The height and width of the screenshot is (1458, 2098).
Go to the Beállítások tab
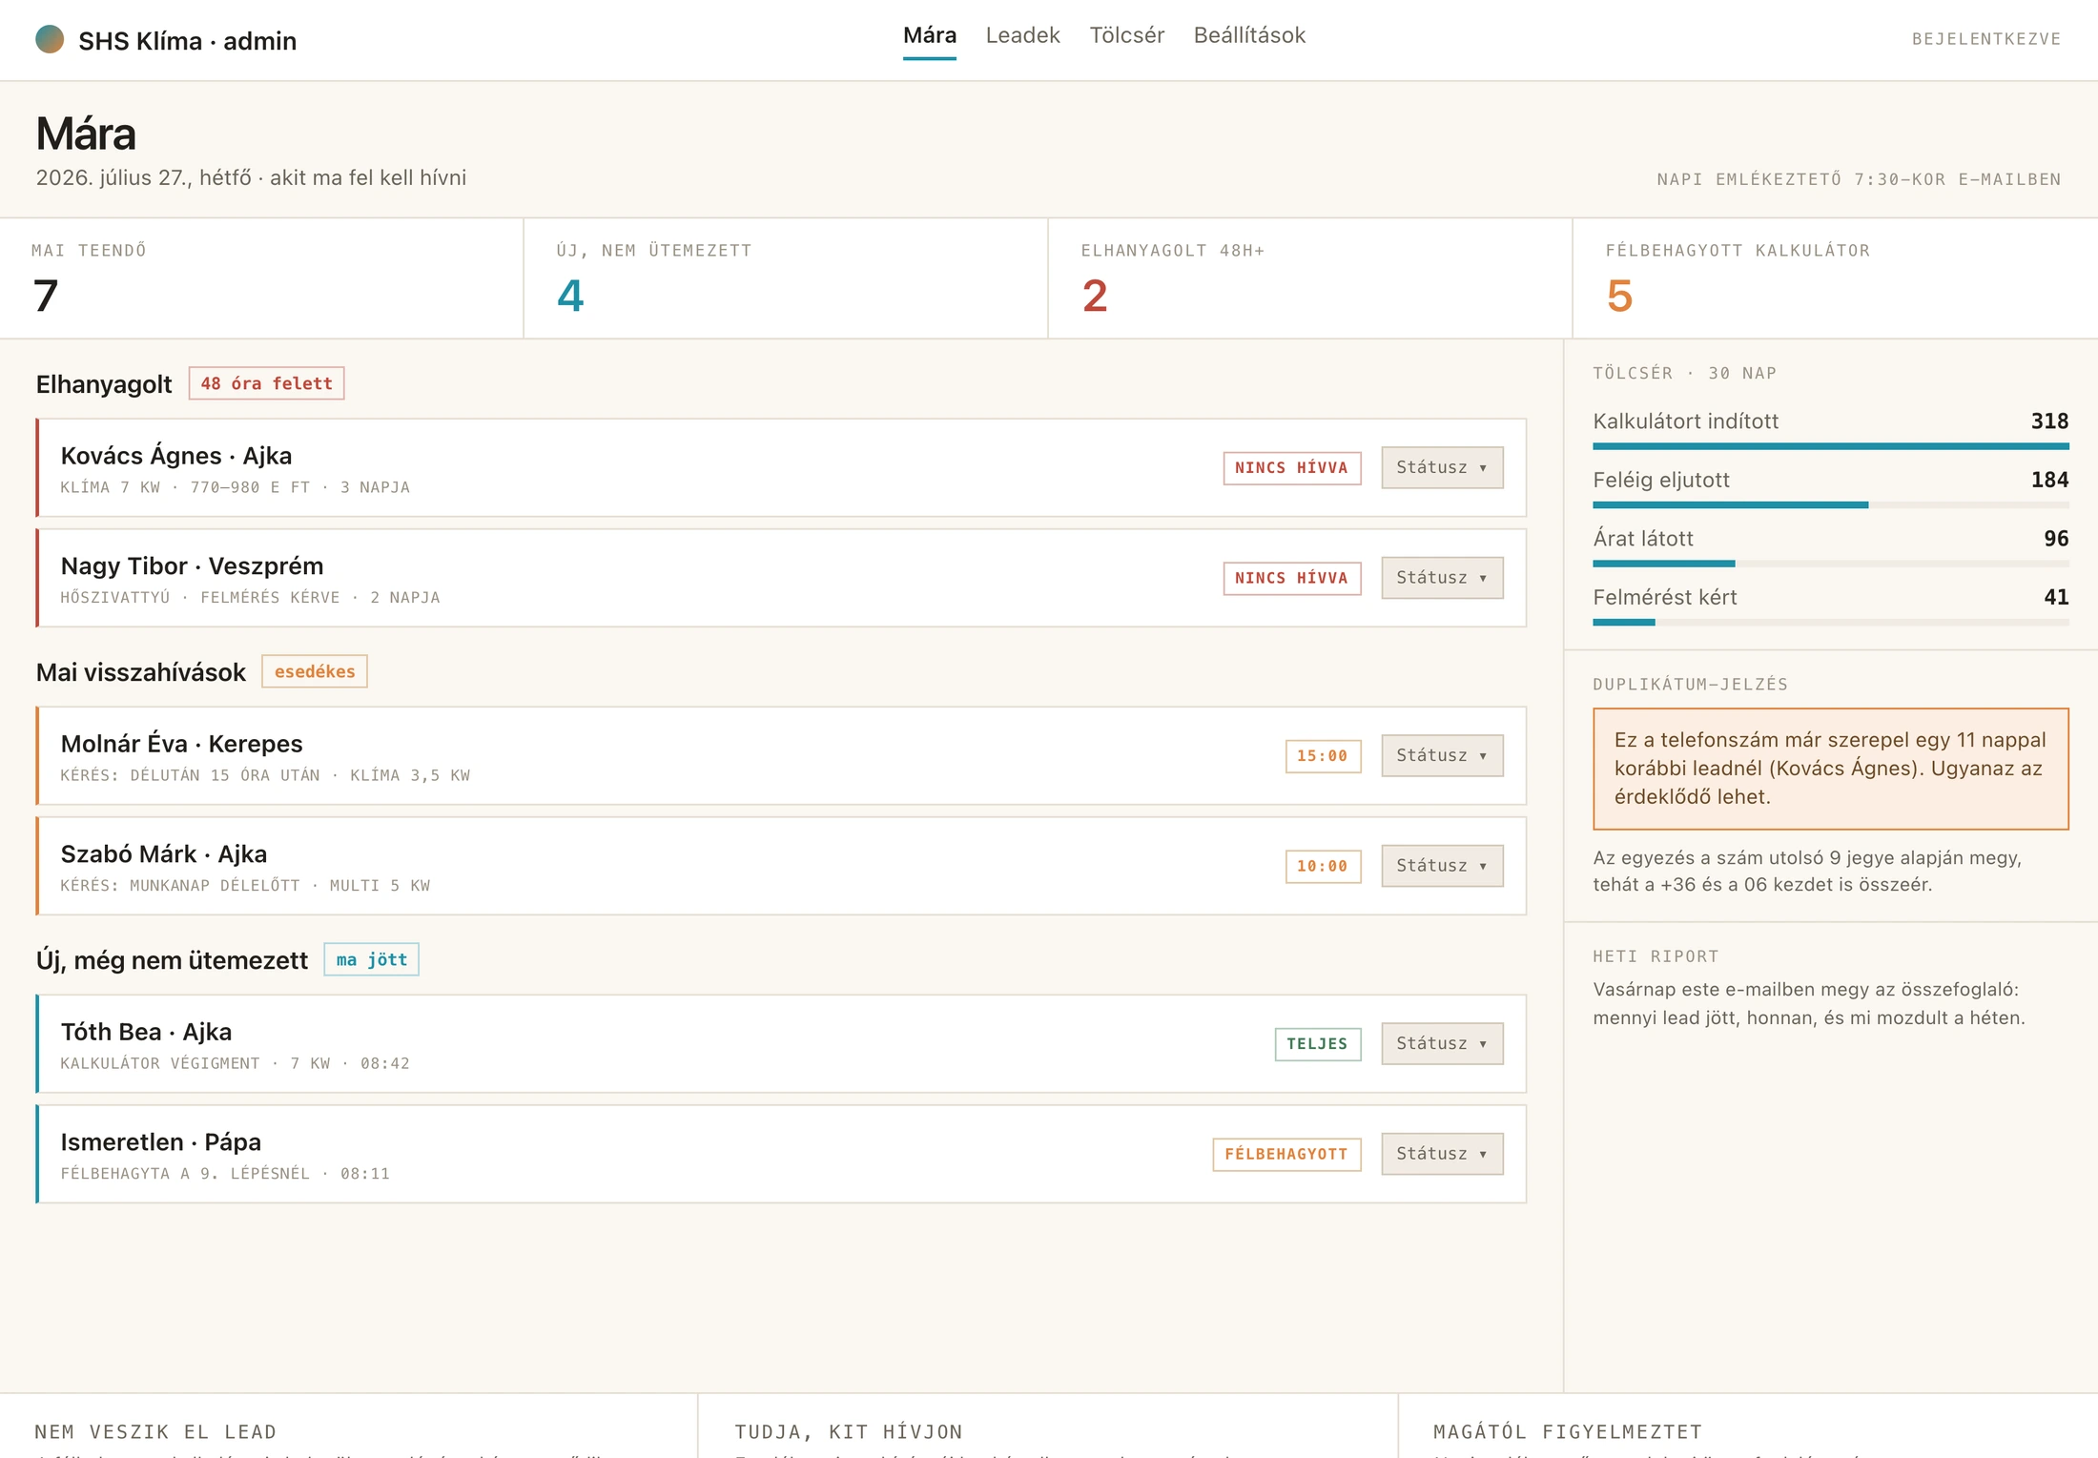[x=1249, y=35]
